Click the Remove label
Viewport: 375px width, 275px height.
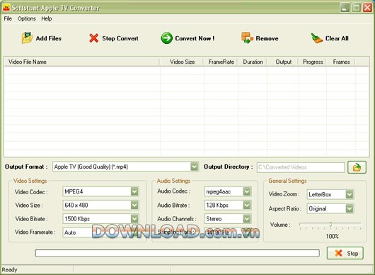(267, 38)
